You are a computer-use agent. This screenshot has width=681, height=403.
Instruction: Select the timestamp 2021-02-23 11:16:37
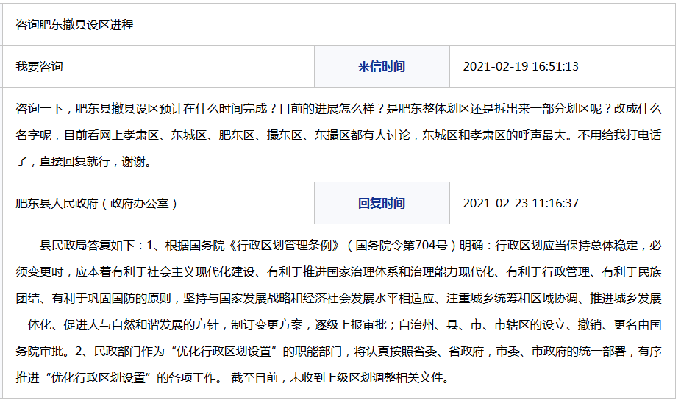coord(521,203)
